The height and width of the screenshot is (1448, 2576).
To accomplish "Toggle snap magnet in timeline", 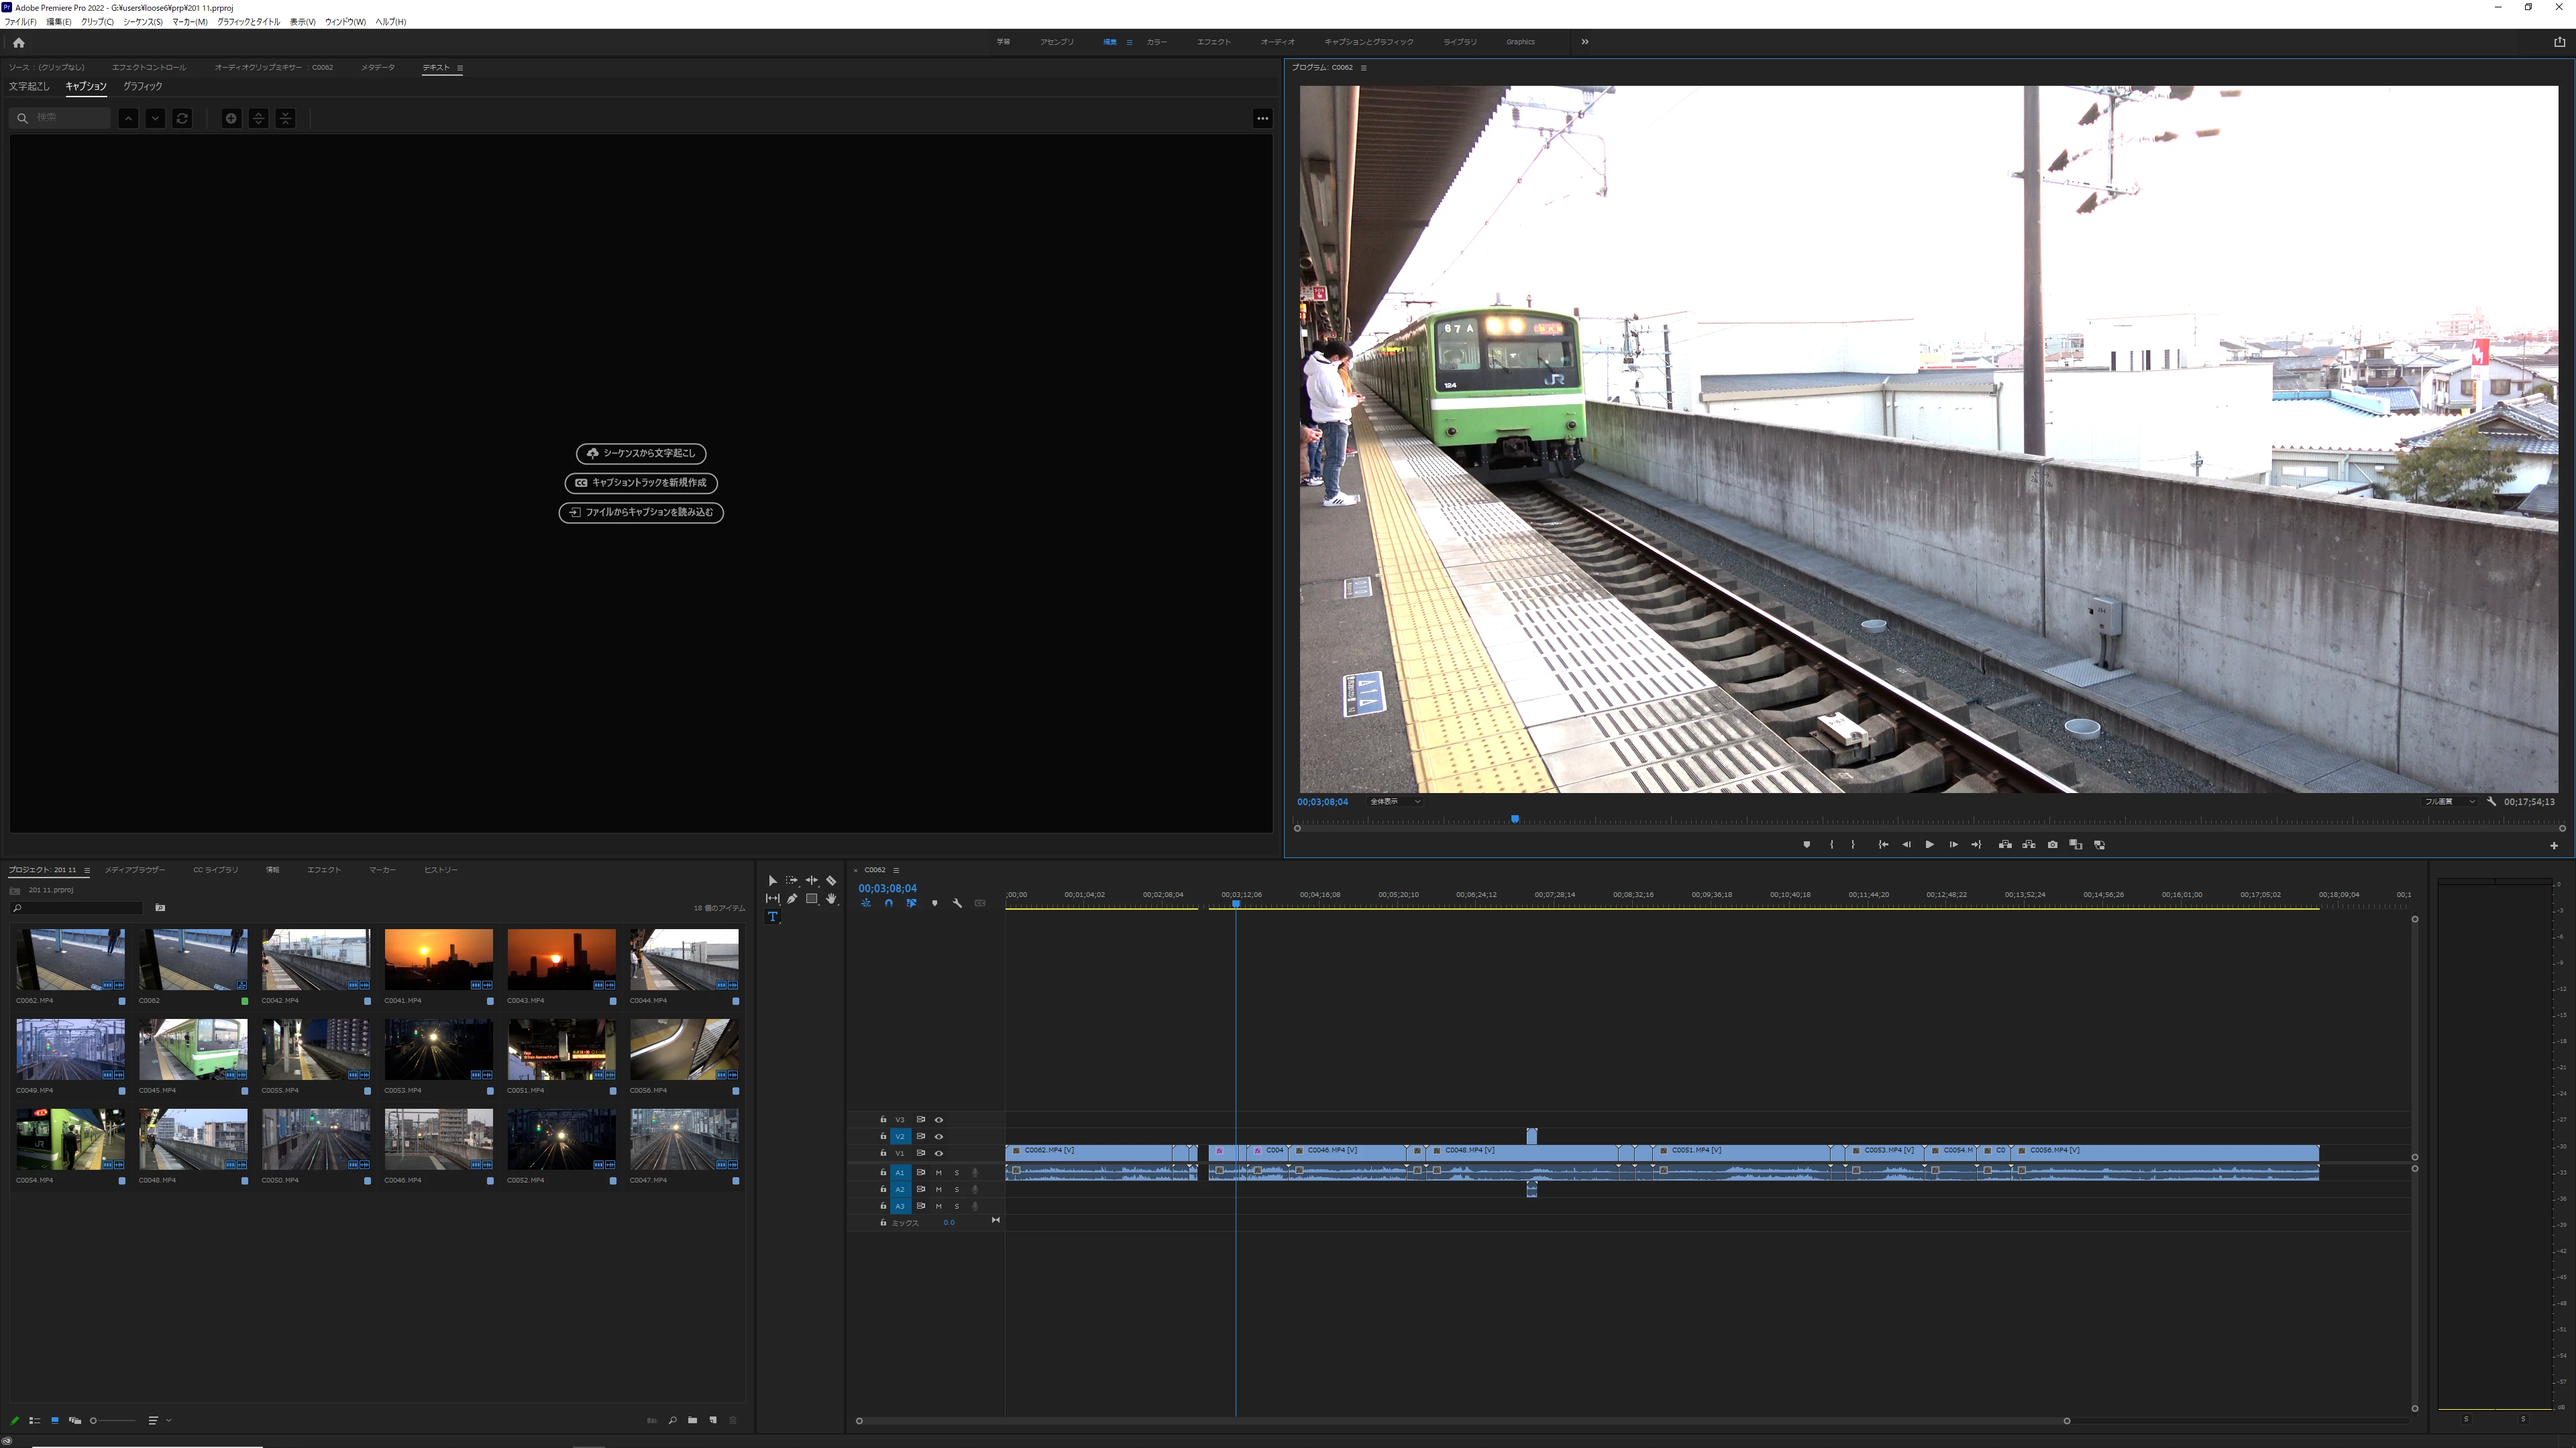I will pos(888,904).
